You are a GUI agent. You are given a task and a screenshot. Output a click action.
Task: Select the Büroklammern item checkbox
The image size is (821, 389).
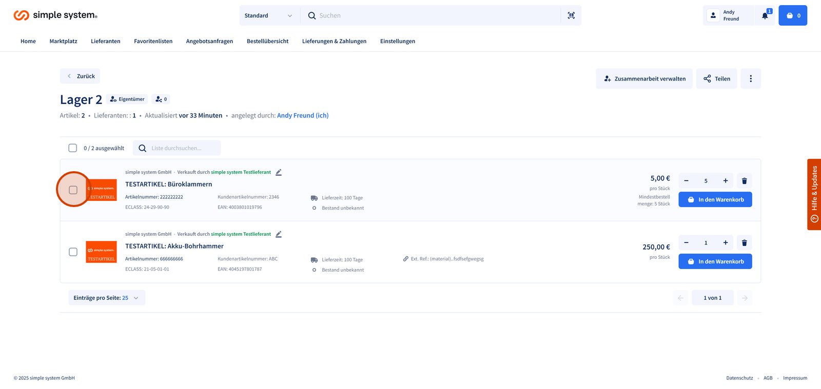pyautogui.click(x=73, y=190)
